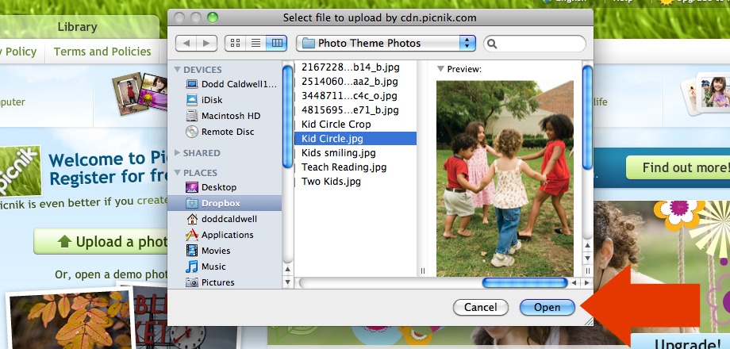
Task: Click horizontal scrollbar right arrow
Action: click(x=586, y=282)
